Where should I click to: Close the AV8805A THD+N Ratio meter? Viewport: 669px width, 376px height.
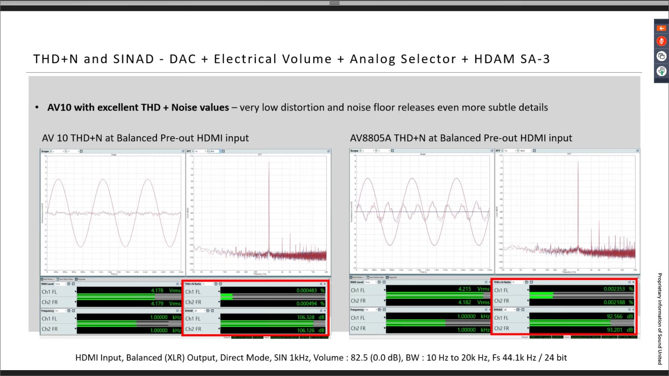[633, 282]
